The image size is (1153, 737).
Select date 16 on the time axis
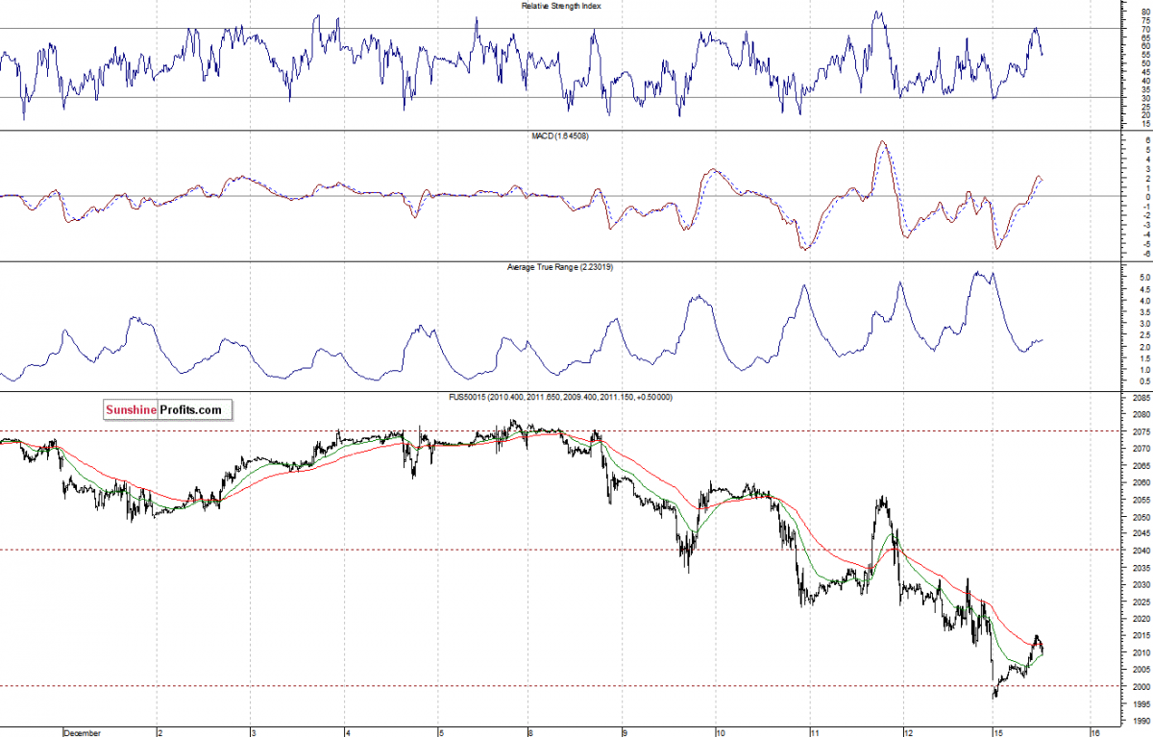1094,732
